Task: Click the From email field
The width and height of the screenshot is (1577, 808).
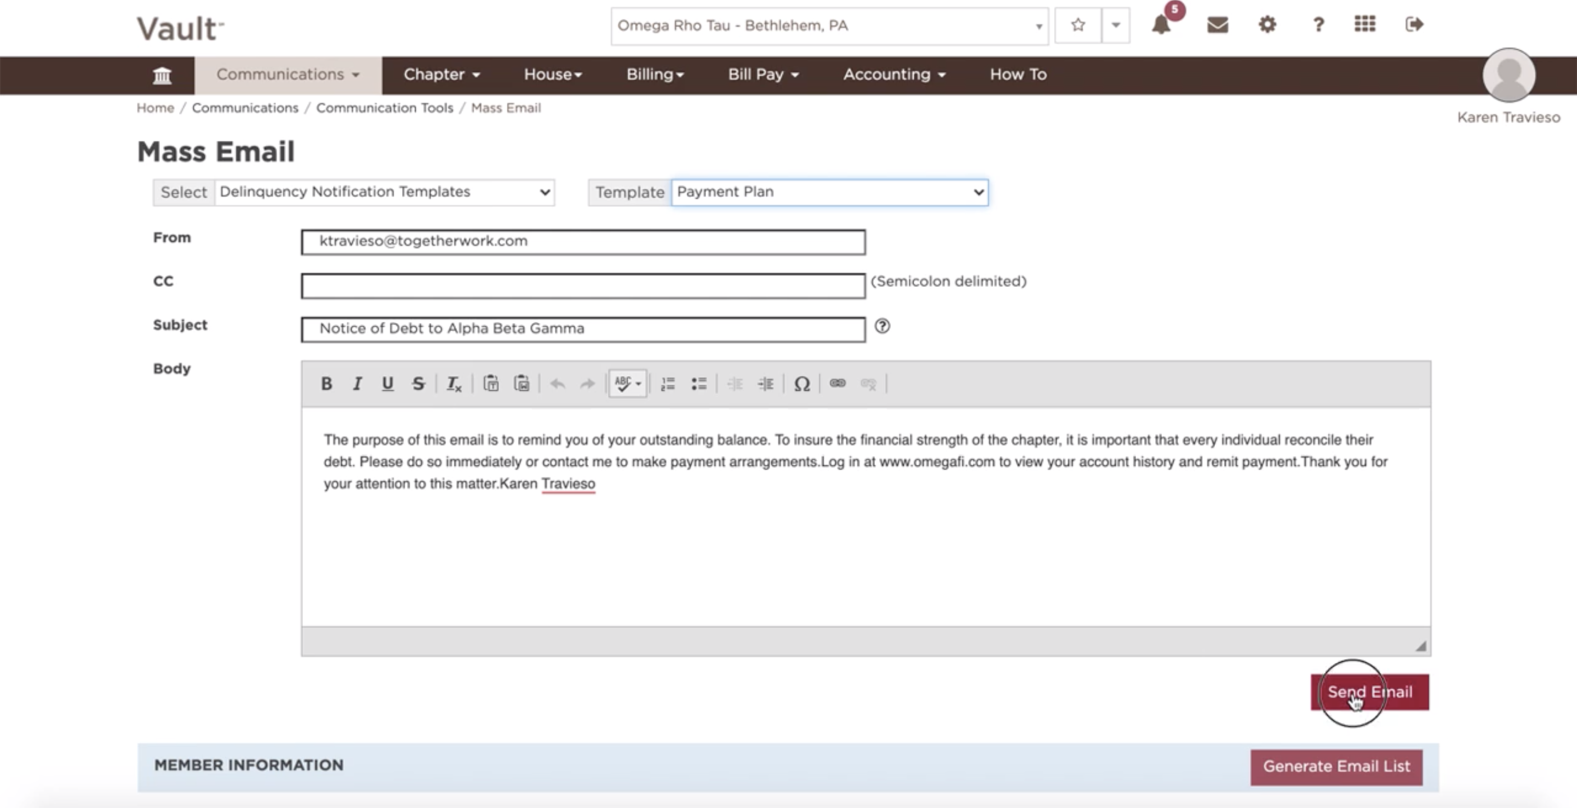Action: [583, 242]
